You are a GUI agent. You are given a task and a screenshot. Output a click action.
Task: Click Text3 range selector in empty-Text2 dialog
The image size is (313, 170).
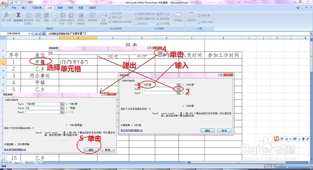pyautogui.click(x=178, y=93)
